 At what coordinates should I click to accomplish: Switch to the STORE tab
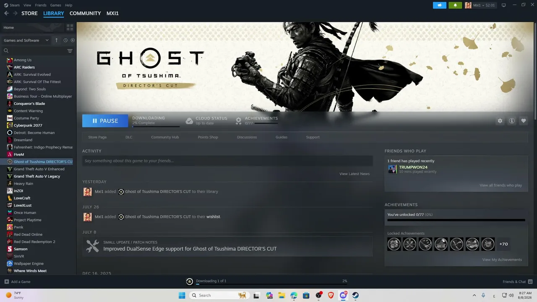(x=29, y=13)
